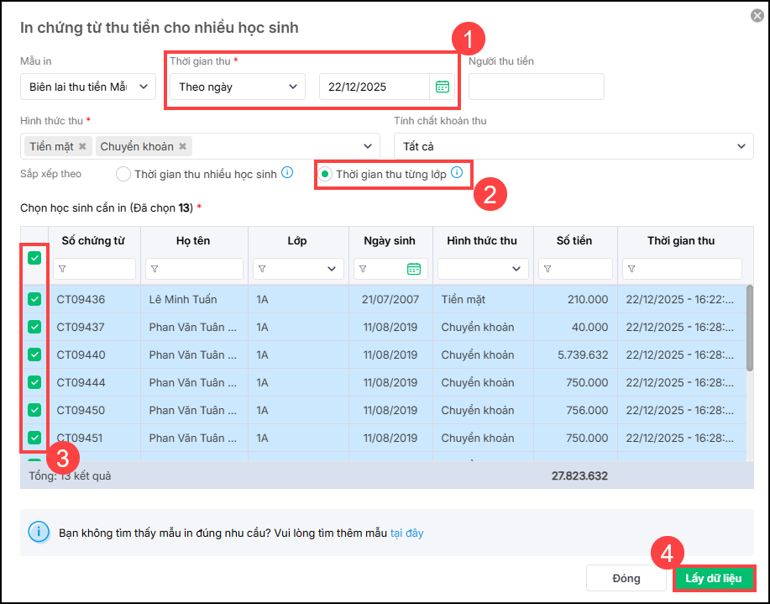Image resolution: width=770 pixels, height=604 pixels.
Task: Uncheck the row for CT09436
Action: click(x=34, y=299)
